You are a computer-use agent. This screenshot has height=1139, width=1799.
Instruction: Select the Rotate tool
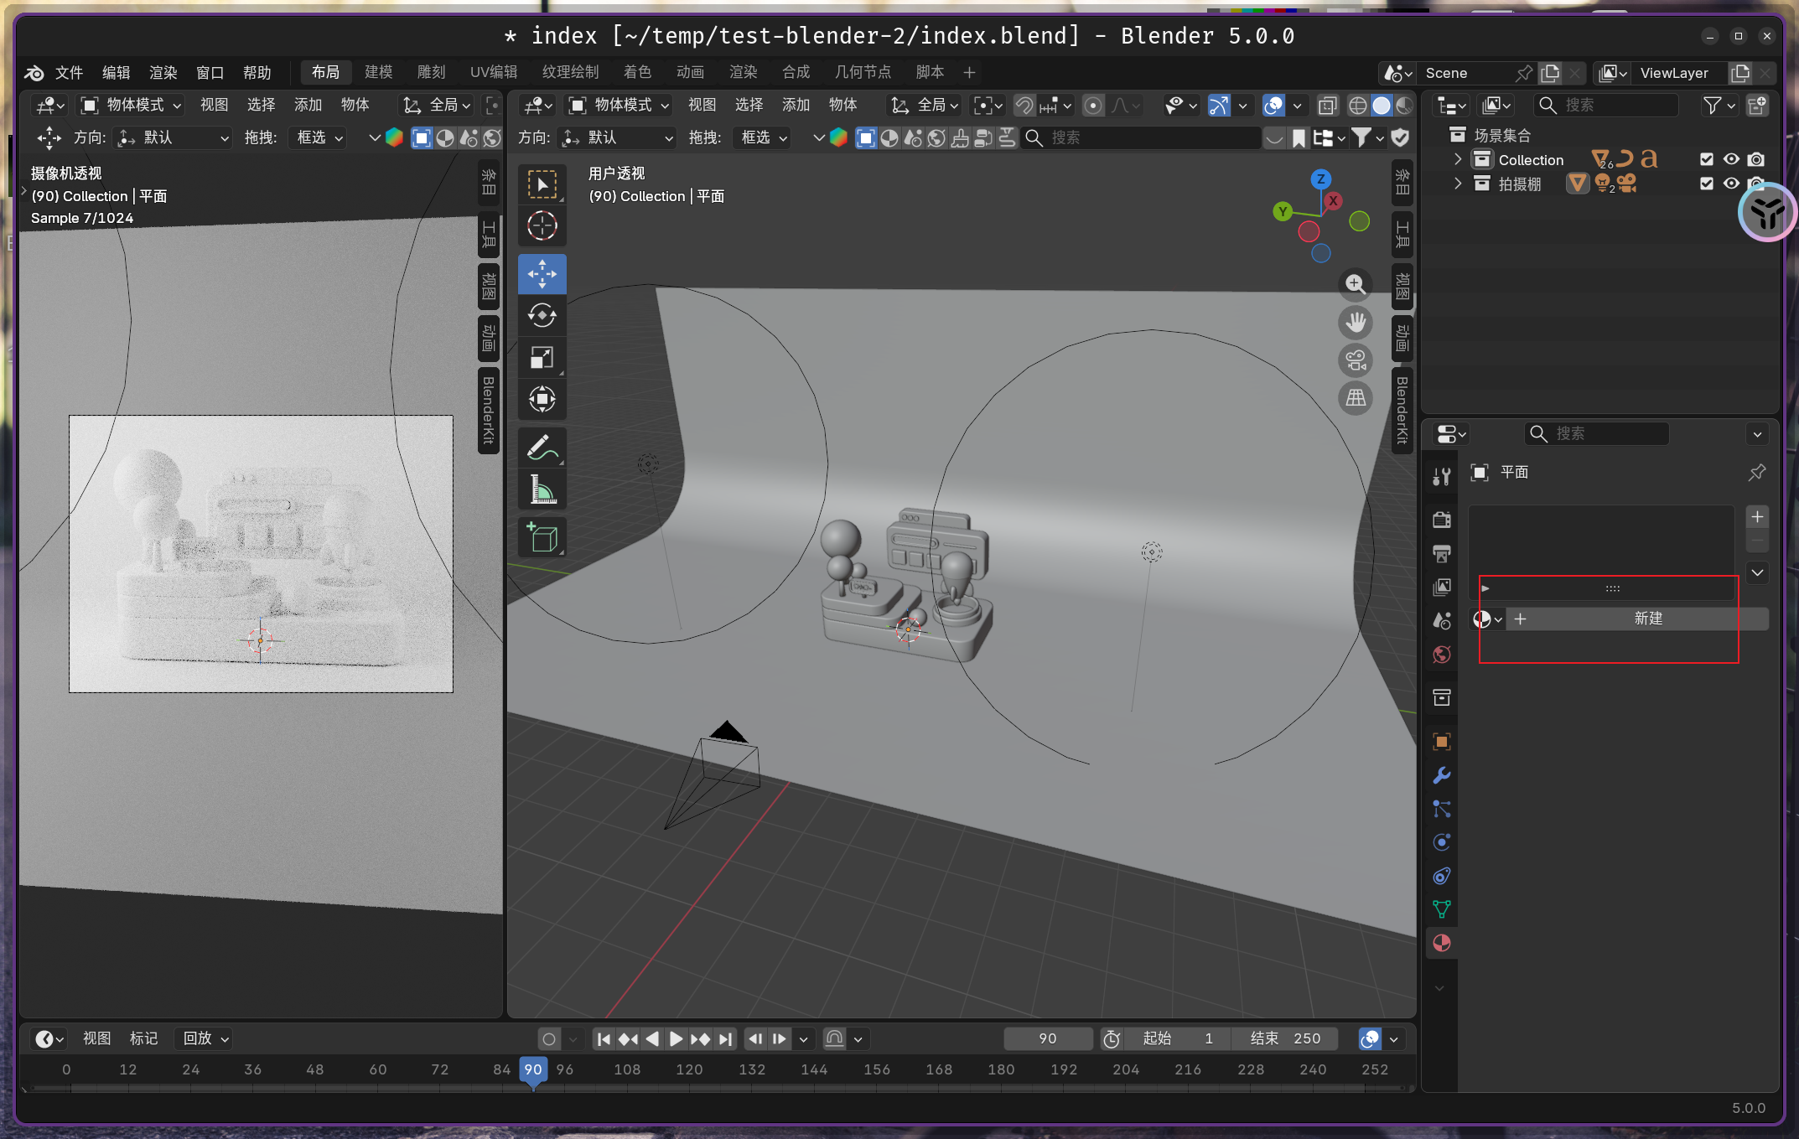(542, 315)
